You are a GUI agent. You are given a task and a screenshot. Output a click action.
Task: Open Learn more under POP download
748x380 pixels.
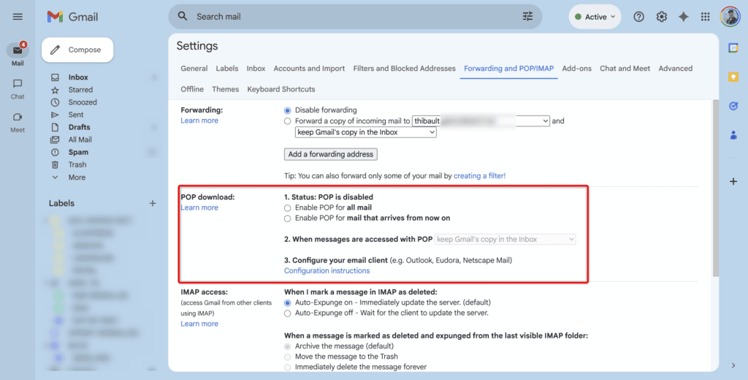199,208
